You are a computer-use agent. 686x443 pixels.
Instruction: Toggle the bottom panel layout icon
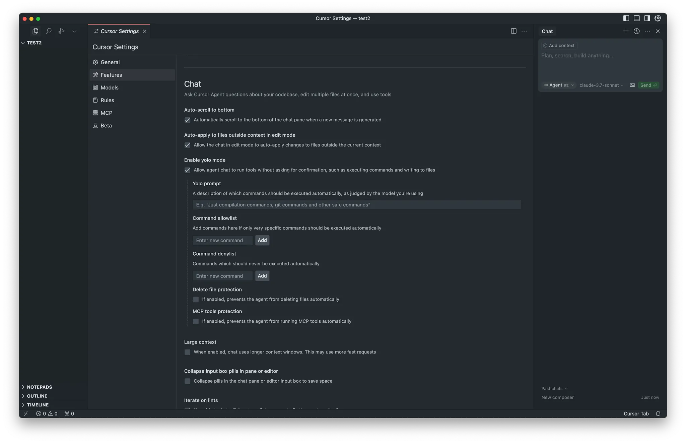636,18
